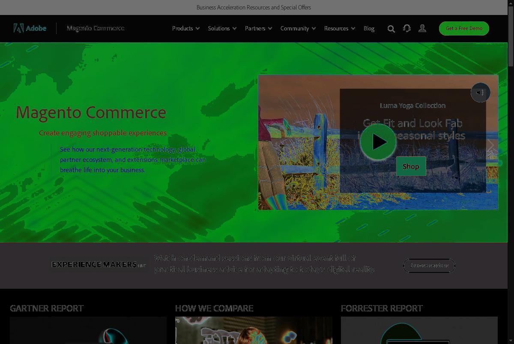Viewport: 514px width, 344px height.
Task: Expand the Products menu
Action: coord(186,28)
